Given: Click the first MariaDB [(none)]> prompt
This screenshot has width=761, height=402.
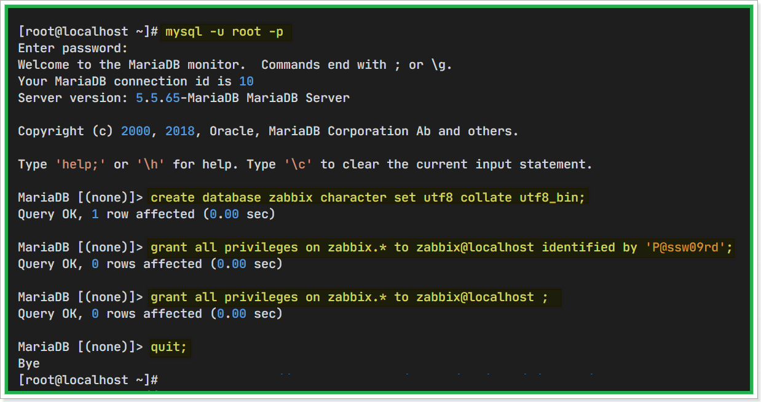Looking at the screenshot, I should coord(81,197).
